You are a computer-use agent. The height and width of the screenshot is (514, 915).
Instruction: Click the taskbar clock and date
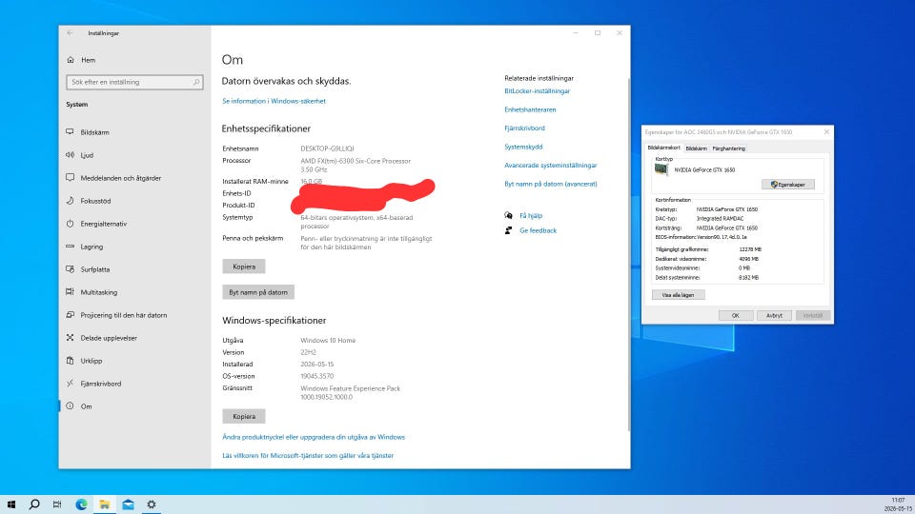[898, 504]
